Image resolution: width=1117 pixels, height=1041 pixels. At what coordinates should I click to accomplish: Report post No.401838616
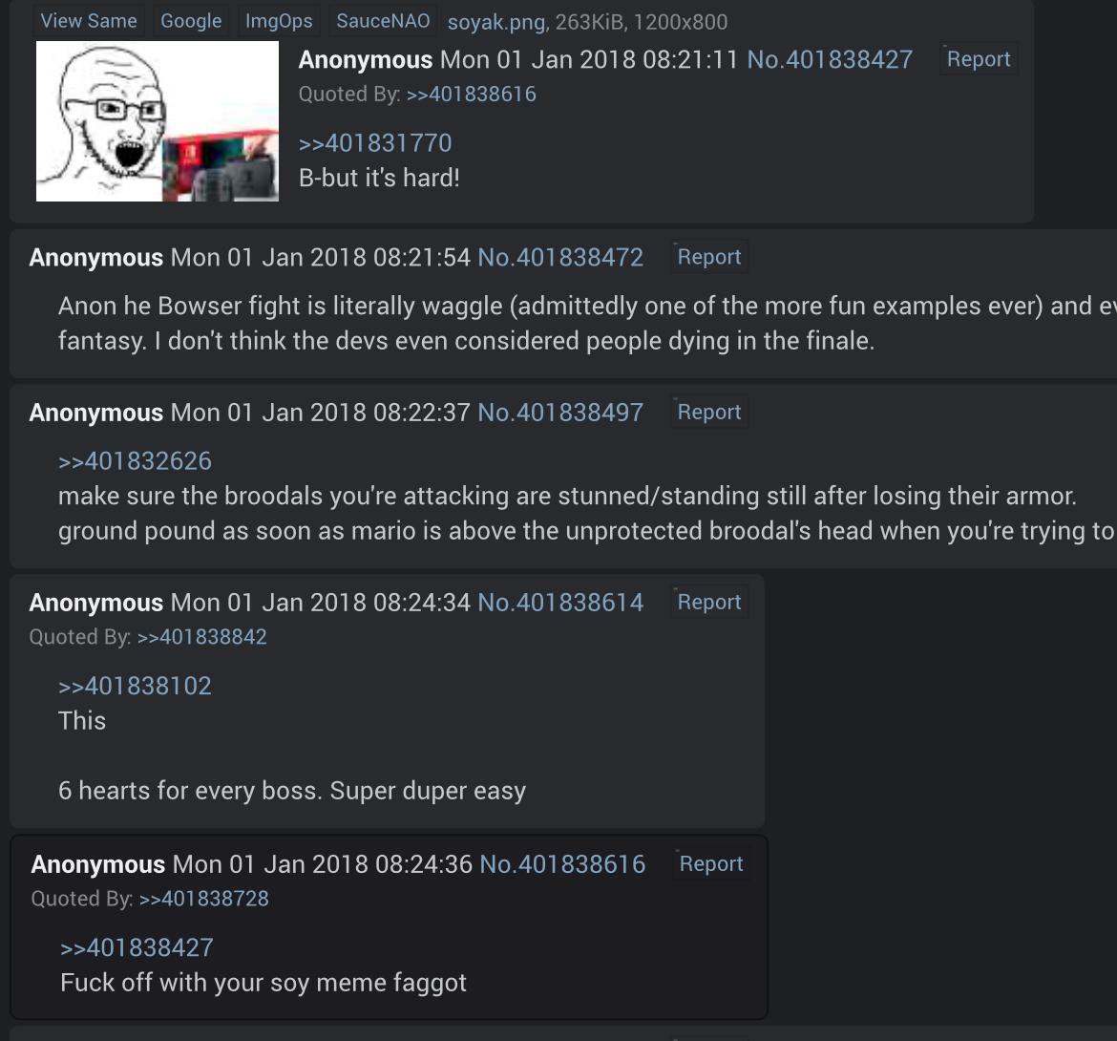(711, 863)
